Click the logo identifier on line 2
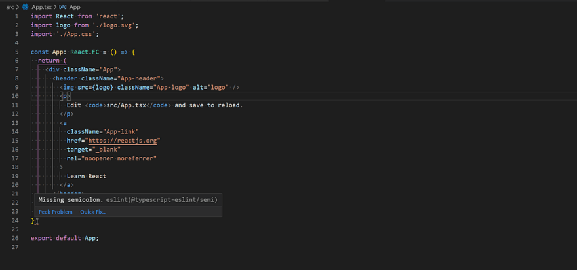Screen dimensions: 577x270 click(64, 25)
